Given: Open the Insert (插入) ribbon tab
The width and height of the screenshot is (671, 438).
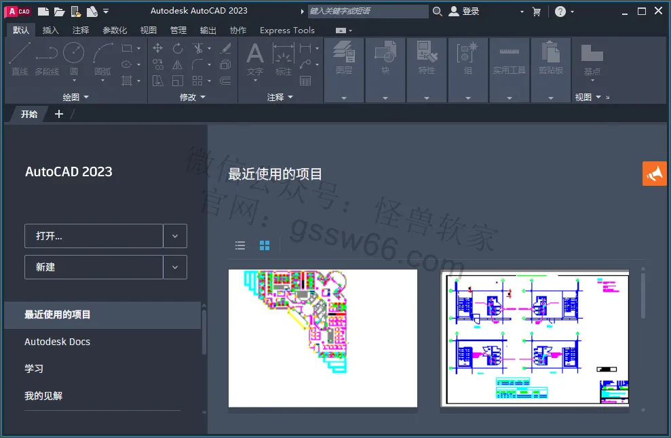Looking at the screenshot, I should [50, 30].
